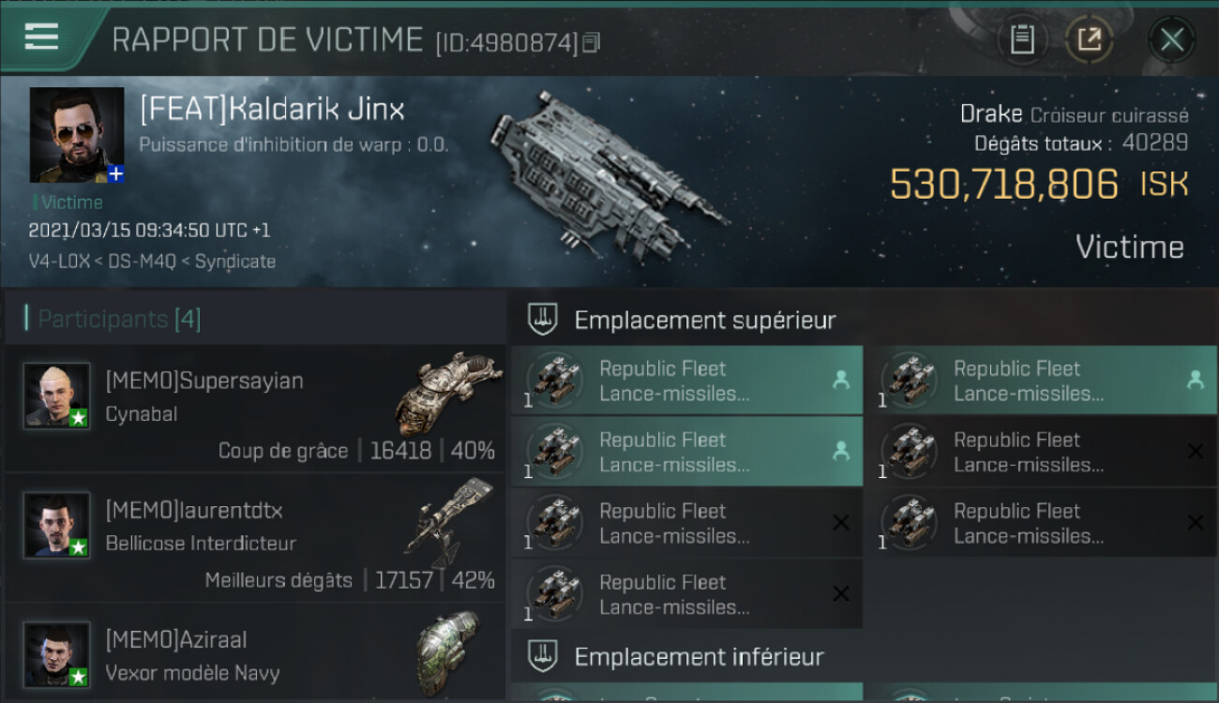Open [MEMO]Supersayian participant entry
This screenshot has width=1219, height=703.
pos(255,408)
